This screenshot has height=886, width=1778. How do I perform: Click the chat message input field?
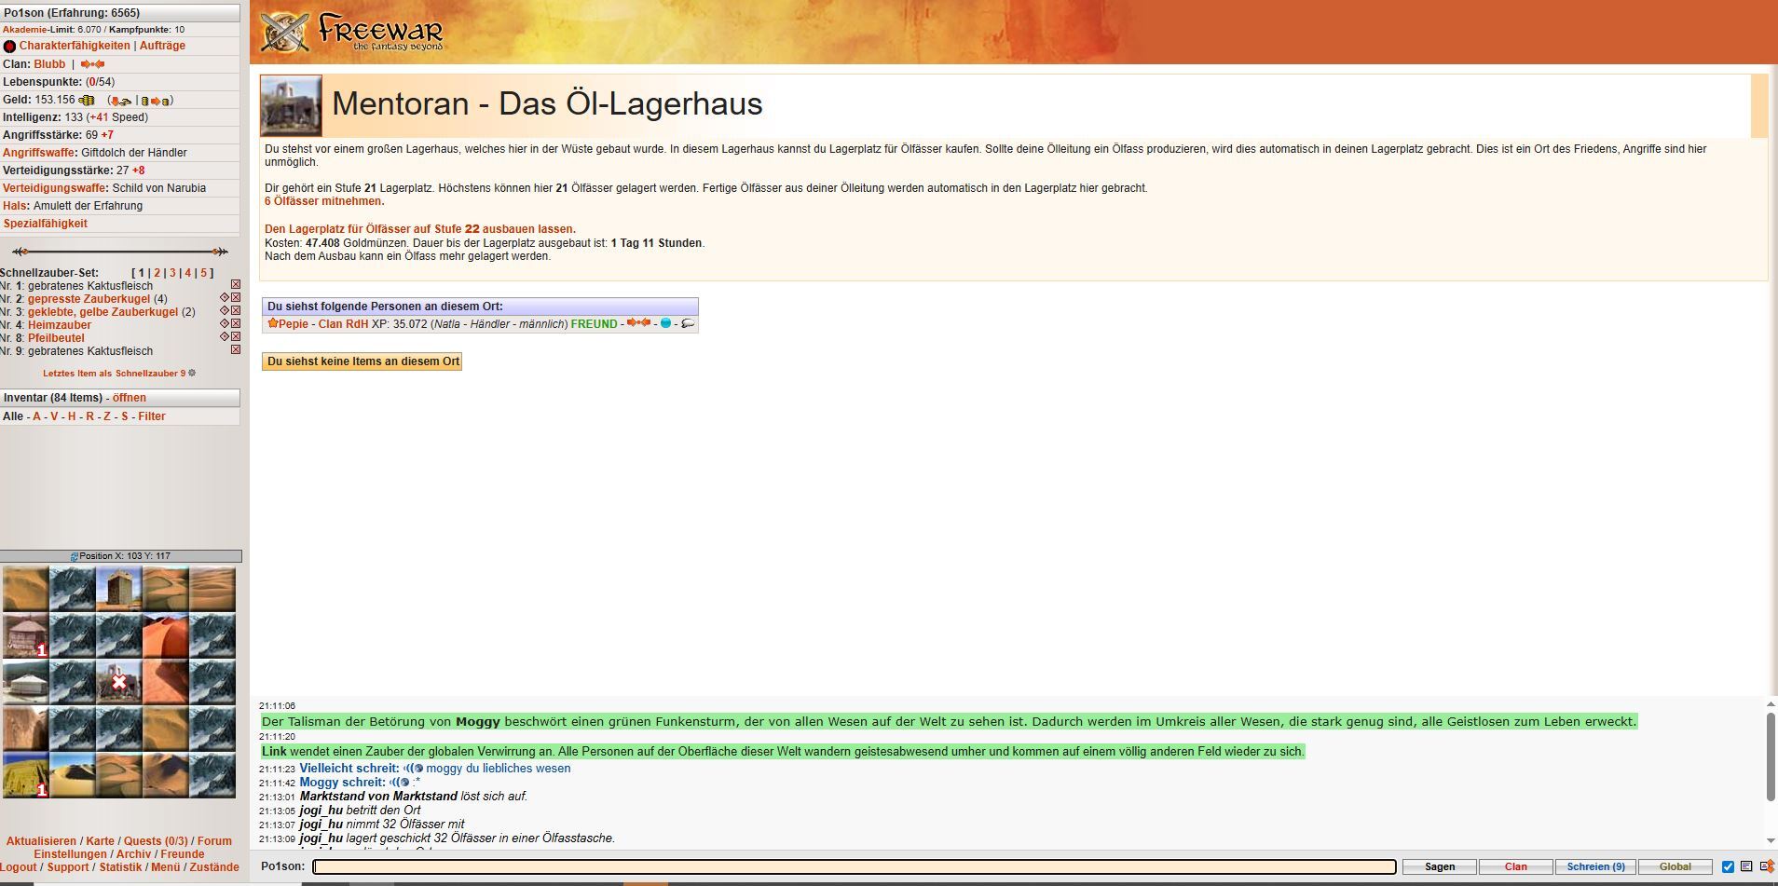click(854, 866)
